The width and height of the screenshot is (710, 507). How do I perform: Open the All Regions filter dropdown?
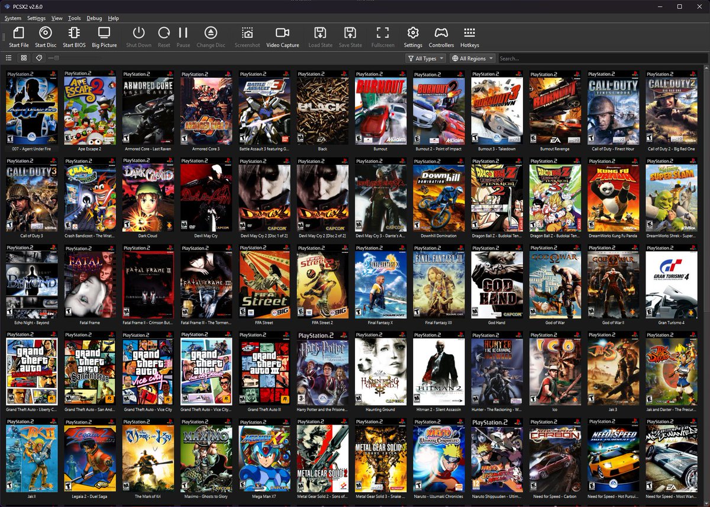click(472, 59)
